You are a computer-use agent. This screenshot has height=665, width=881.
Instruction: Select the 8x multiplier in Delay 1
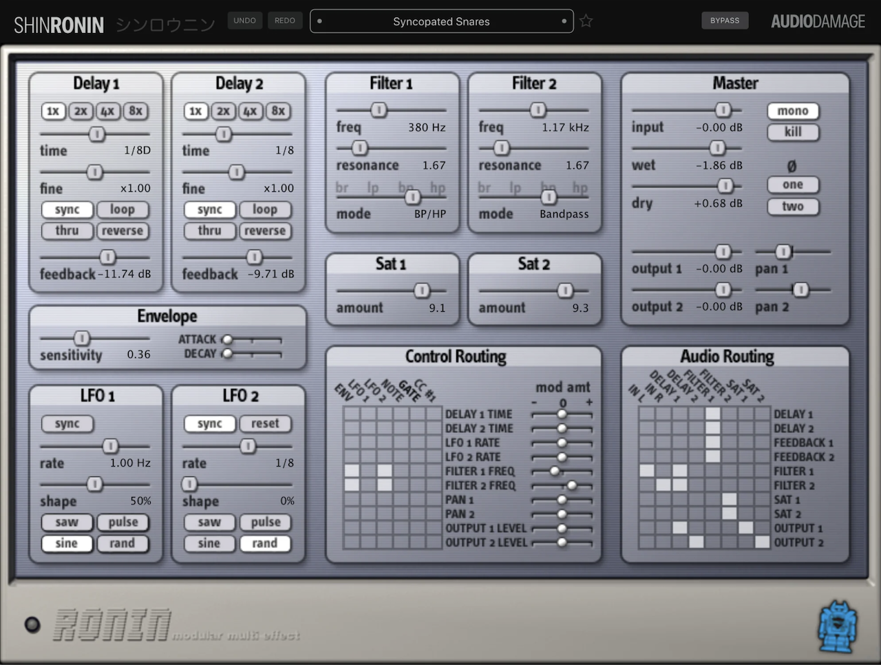click(136, 111)
